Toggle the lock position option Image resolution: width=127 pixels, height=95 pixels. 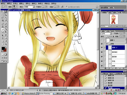[111, 36]
